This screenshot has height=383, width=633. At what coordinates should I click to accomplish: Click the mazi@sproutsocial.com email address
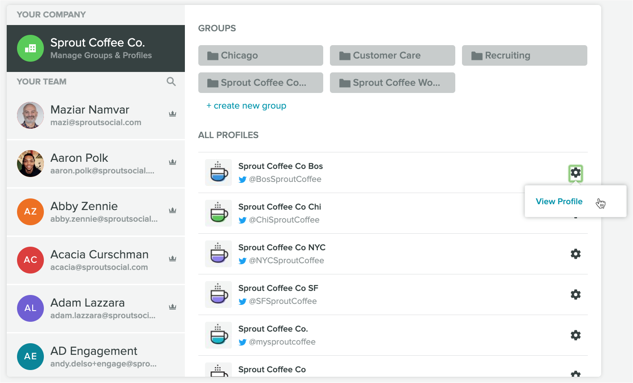(x=96, y=122)
